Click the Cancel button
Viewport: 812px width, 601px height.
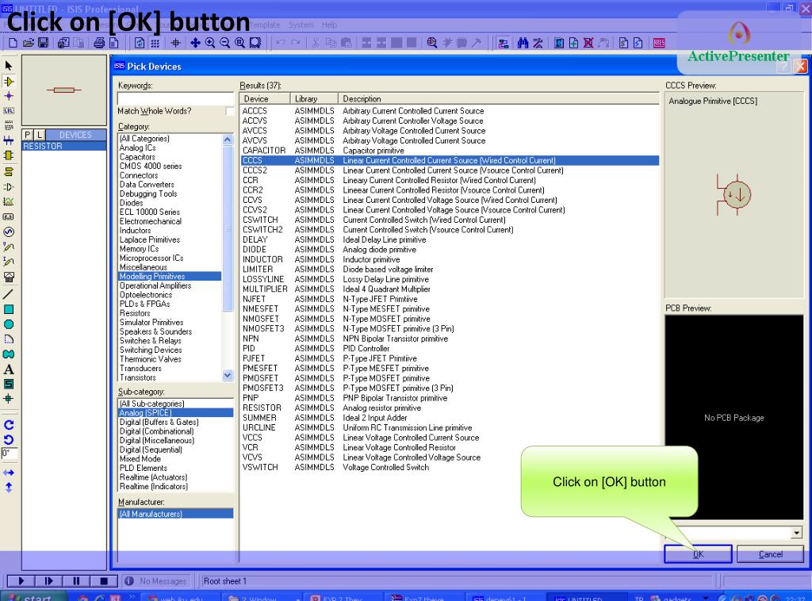(770, 554)
